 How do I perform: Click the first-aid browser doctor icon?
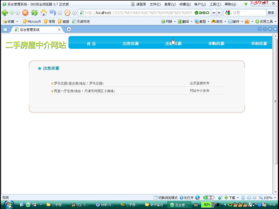(x=198, y=198)
